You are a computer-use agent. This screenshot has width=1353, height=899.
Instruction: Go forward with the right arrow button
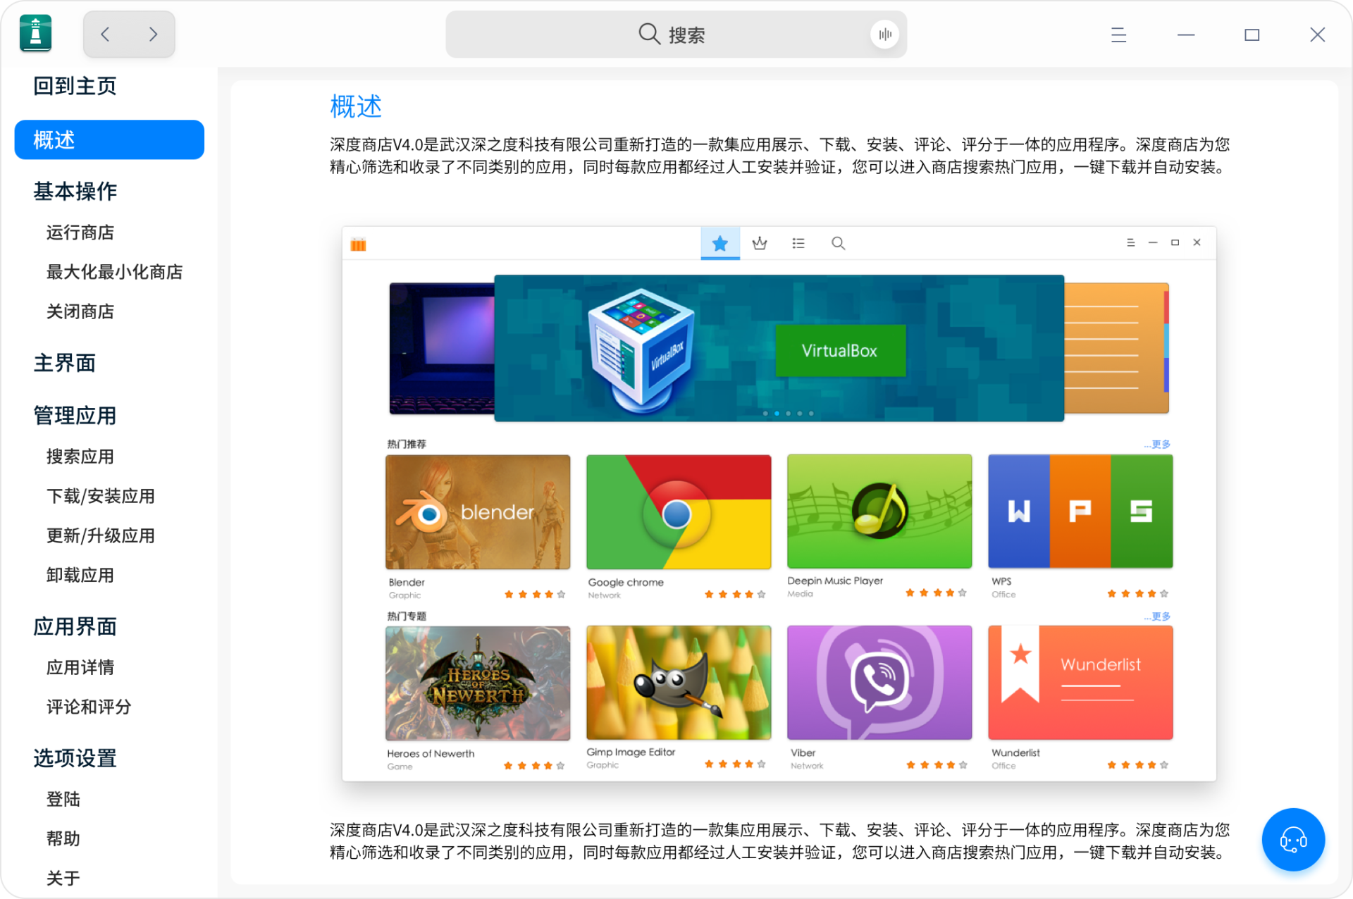[152, 34]
